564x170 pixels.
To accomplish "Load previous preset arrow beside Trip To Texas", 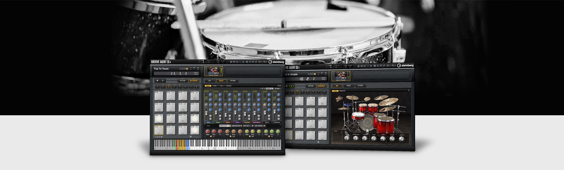I will [182, 69].
